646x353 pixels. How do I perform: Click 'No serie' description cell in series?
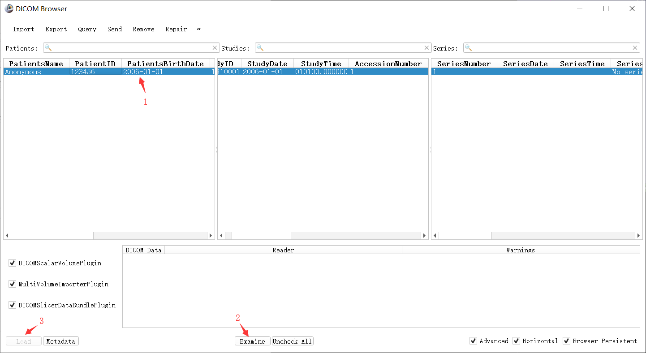627,72
